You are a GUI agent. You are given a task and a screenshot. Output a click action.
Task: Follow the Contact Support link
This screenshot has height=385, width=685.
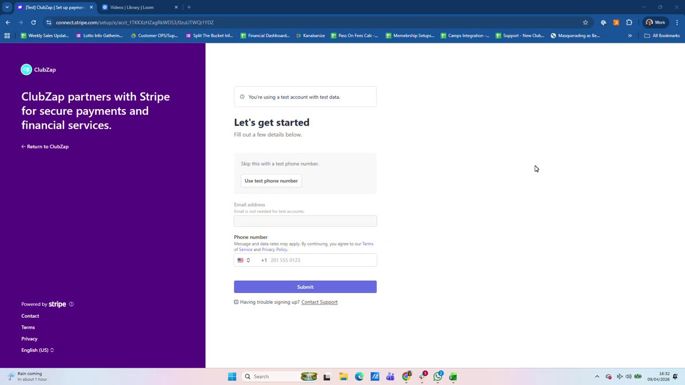coord(319,302)
